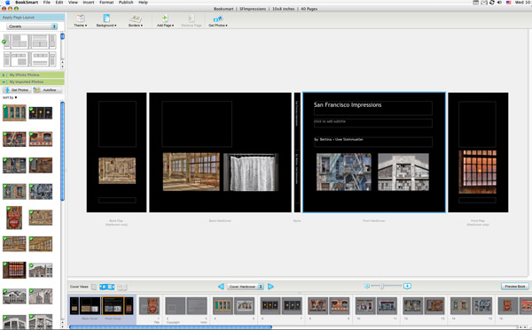Select Copyright page 2 thumbnail in strip
This screenshot has width=532, height=330.
(x=175, y=306)
